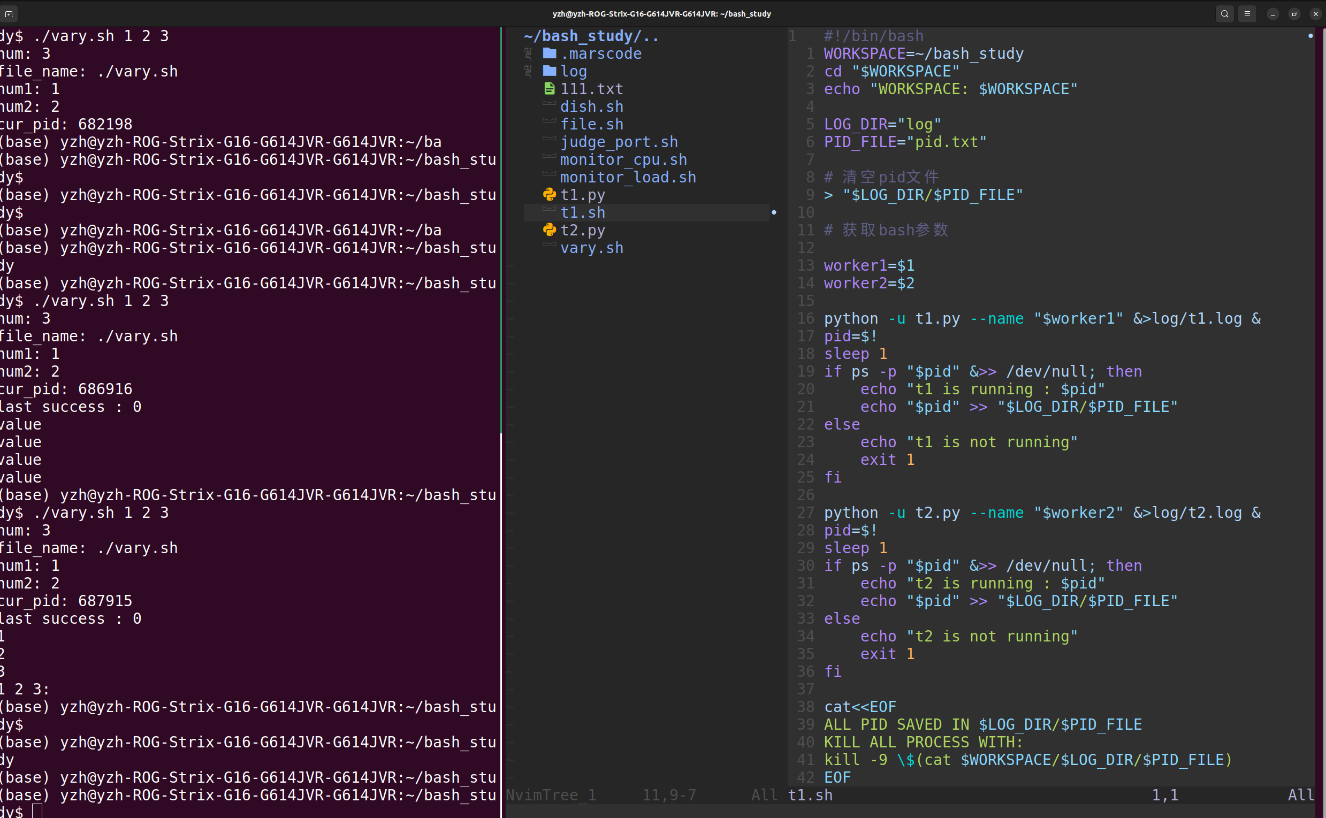Click the vary.sh shell file icon
This screenshot has height=818, width=1326.
click(x=550, y=244)
